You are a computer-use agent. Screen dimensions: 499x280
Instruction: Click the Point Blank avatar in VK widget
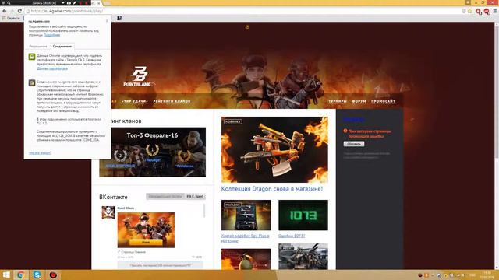108,212
